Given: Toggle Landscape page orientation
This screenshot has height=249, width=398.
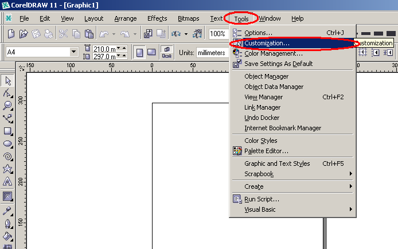Looking at the screenshot, I should (151, 53).
